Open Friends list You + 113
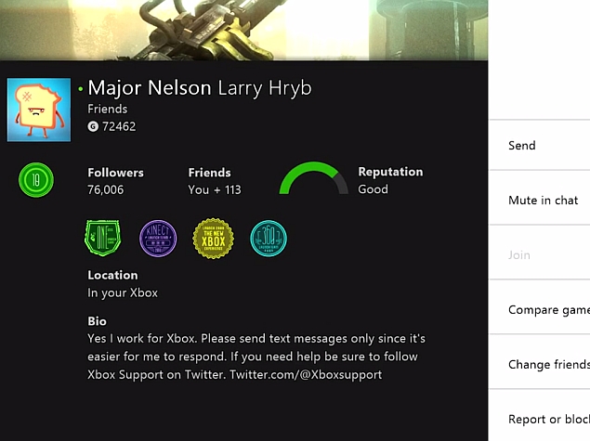This screenshot has height=441, width=590. [x=215, y=189]
